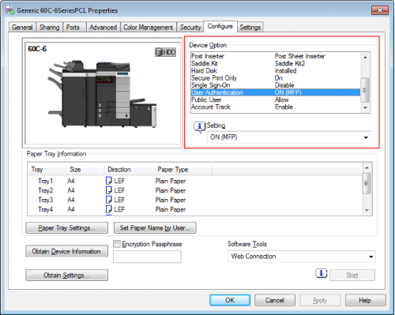The width and height of the screenshot is (395, 315).
Task: Select Tray4 row in tray list
Action: (x=195, y=209)
